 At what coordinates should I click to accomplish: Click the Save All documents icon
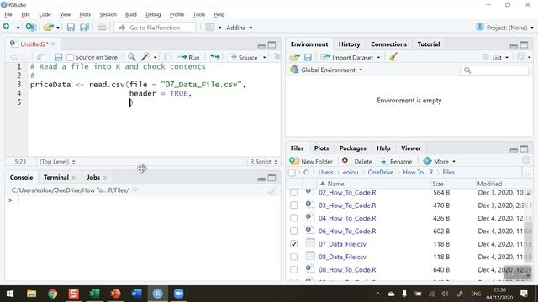[x=84, y=28]
